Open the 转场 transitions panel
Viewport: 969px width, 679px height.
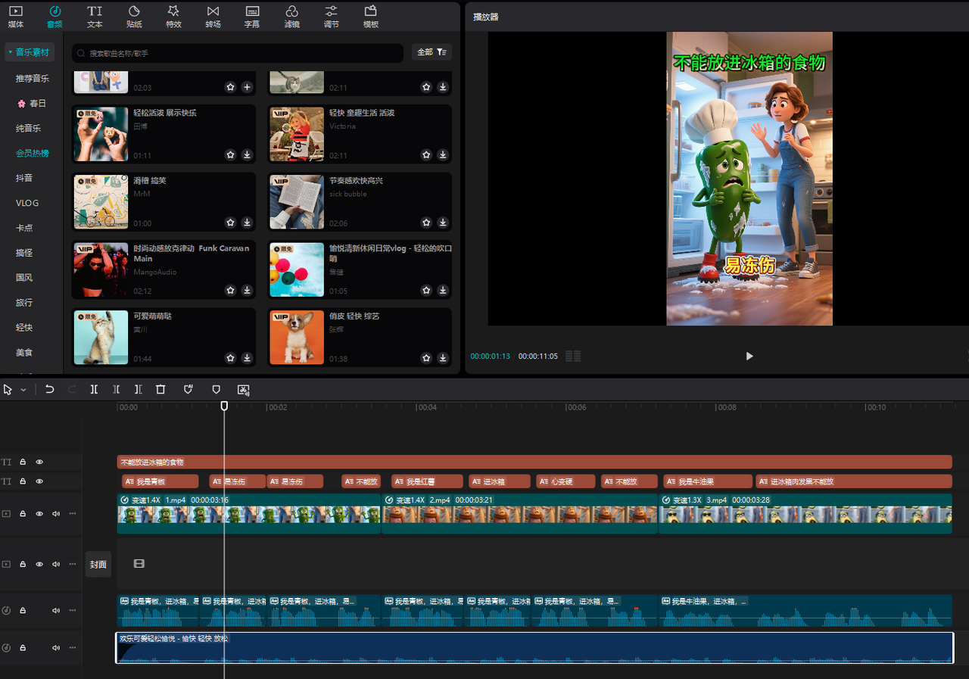click(213, 16)
